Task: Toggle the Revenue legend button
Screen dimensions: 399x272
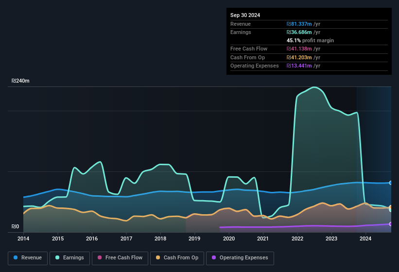Action: point(28,258)
